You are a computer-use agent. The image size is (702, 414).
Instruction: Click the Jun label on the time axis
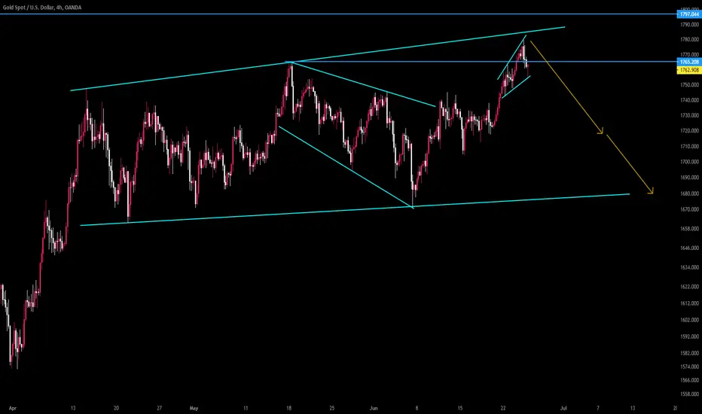374,408
